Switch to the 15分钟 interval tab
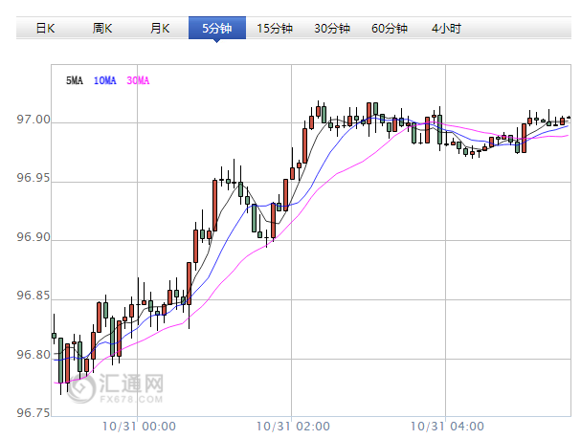This screenshot has height=439, width=581. click(275, 28)
